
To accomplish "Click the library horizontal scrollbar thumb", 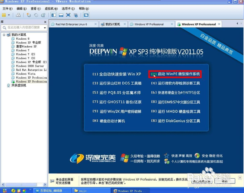I will pos(21,185).
